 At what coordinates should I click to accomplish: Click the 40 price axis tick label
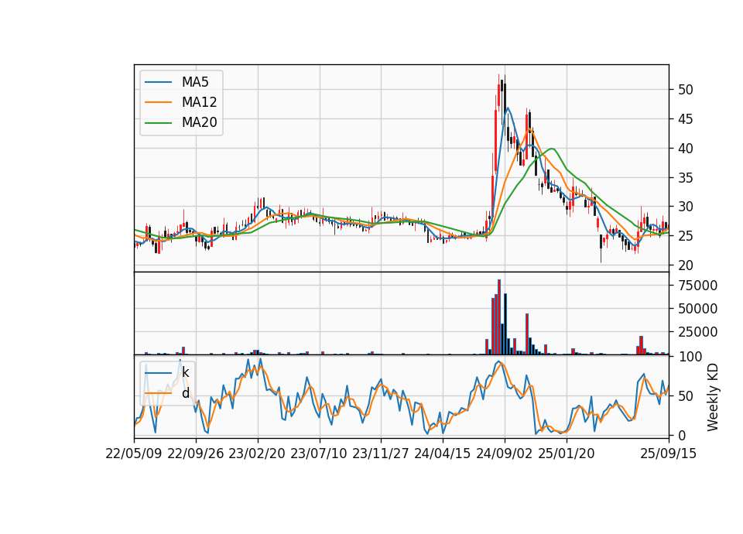tap(685, 149)
